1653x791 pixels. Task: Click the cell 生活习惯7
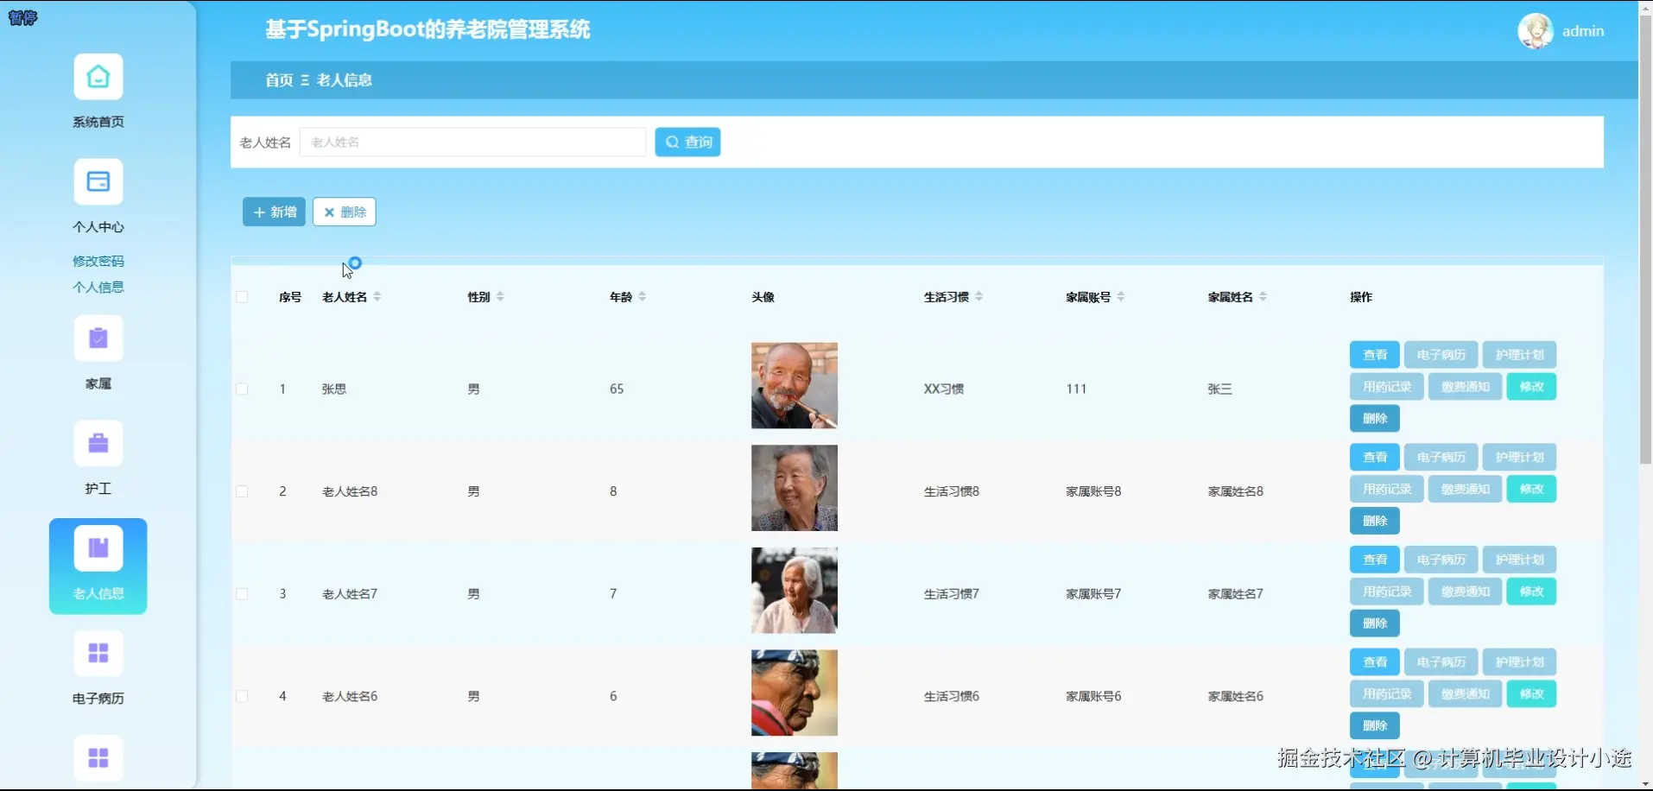[x=951, y=594]
